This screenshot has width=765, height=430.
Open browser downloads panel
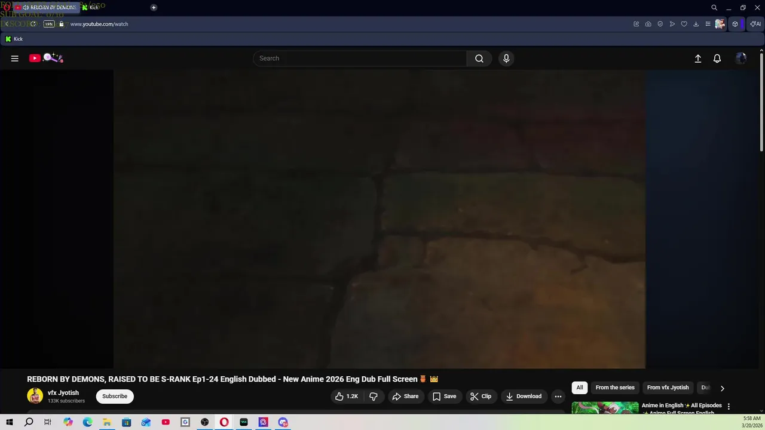tap(696, 24)
